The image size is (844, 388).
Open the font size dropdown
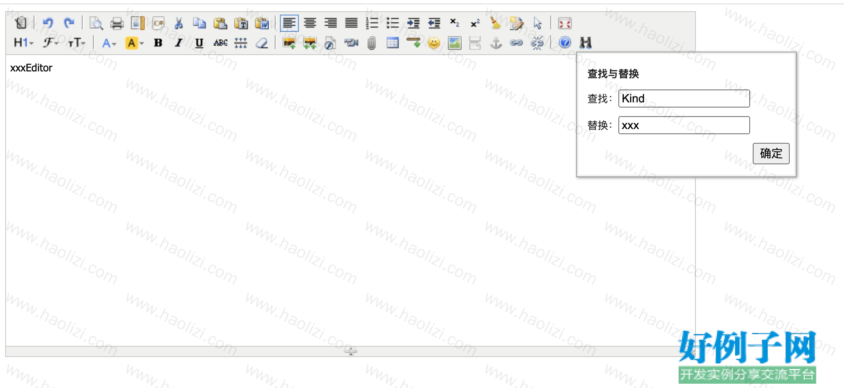point(77,43)
